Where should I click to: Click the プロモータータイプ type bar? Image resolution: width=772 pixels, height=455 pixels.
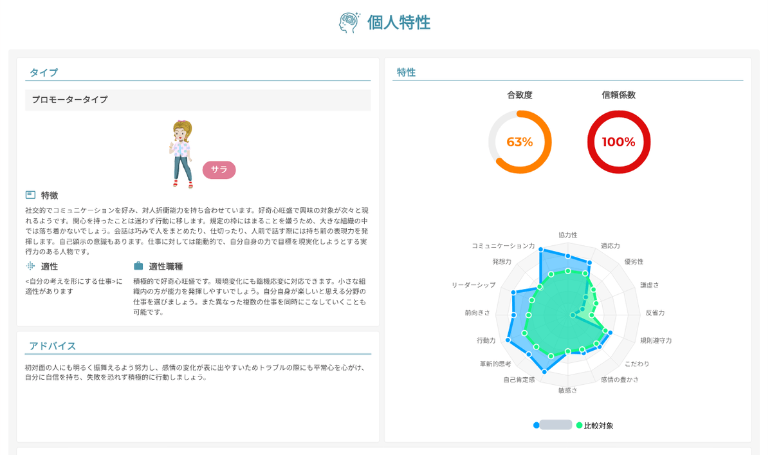point(198,100)
